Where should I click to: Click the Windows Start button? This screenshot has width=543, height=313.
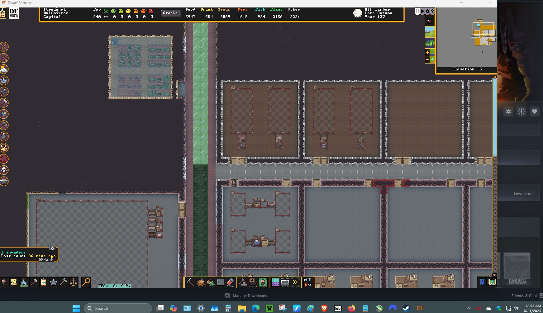pyautogui.click(x=76, y=308)
